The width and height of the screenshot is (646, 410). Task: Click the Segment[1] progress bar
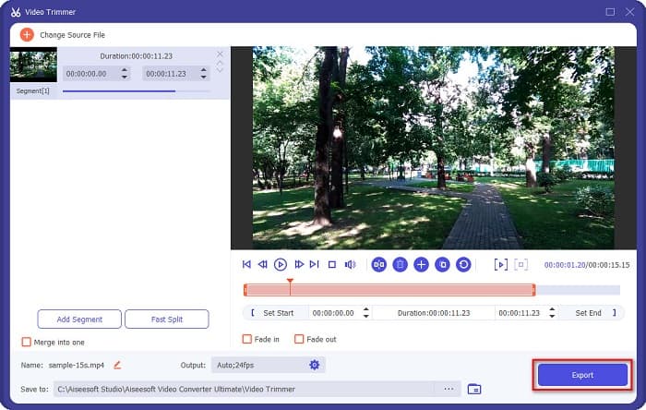(x=136, y=91)
